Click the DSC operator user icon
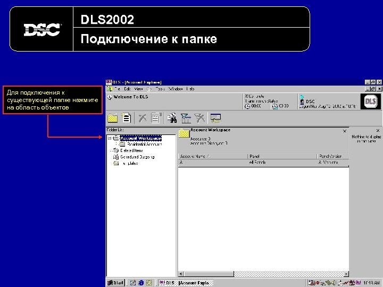The width and height of the screenshot is (383, 287). coord(302,102)
